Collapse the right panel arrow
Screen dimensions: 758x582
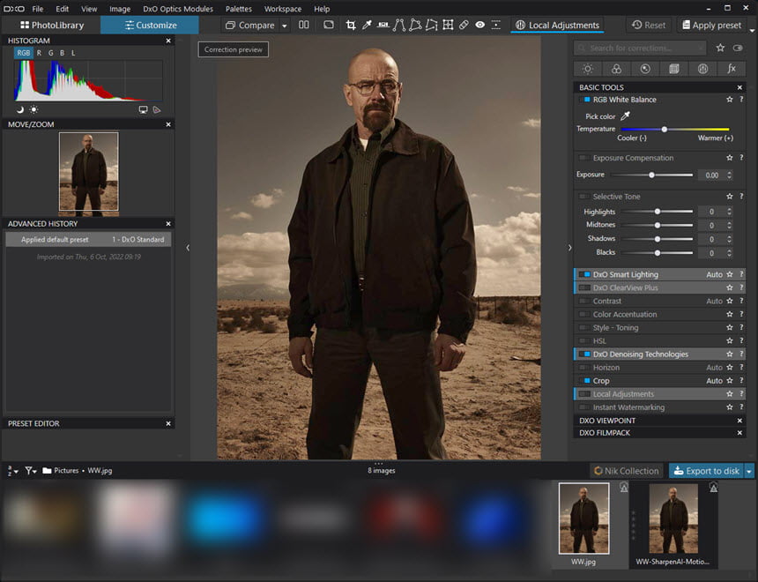[x=570, y=248]
